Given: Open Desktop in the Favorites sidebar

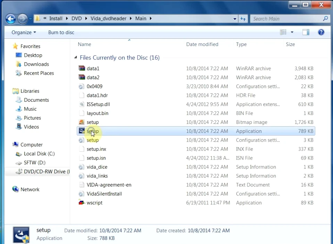Looking at the screenshot, I should (33, 55).
